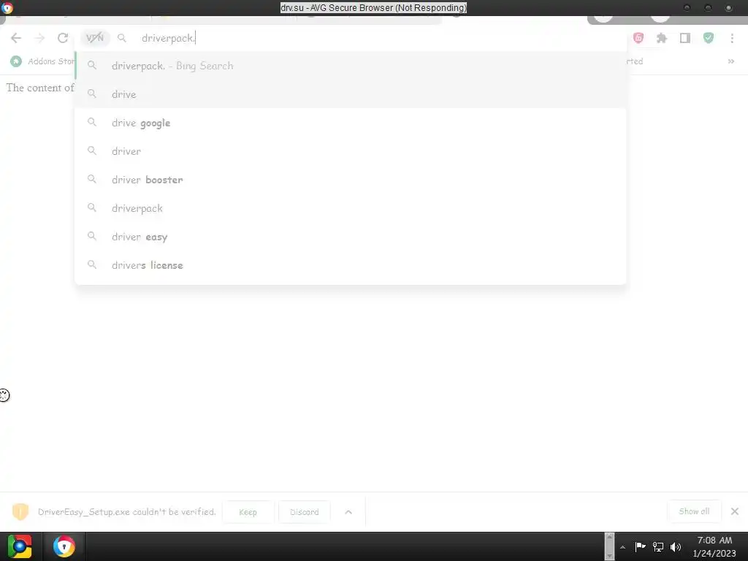Select the 'driverpack' suggestion
The width and height of the screenshot is (748, 561).
tap(350, 208)
